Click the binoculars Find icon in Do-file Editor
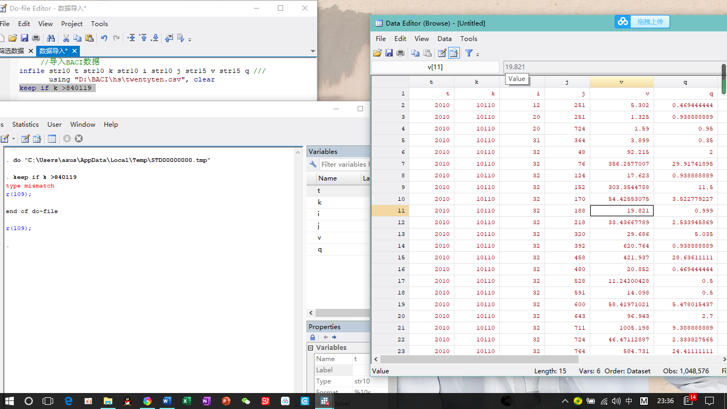Screen dimensions: 727x409 pyautogui.click(x=51, y=38)
